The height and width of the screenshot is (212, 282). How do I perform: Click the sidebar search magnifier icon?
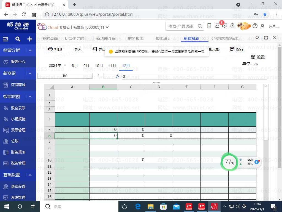pos(18,39)
